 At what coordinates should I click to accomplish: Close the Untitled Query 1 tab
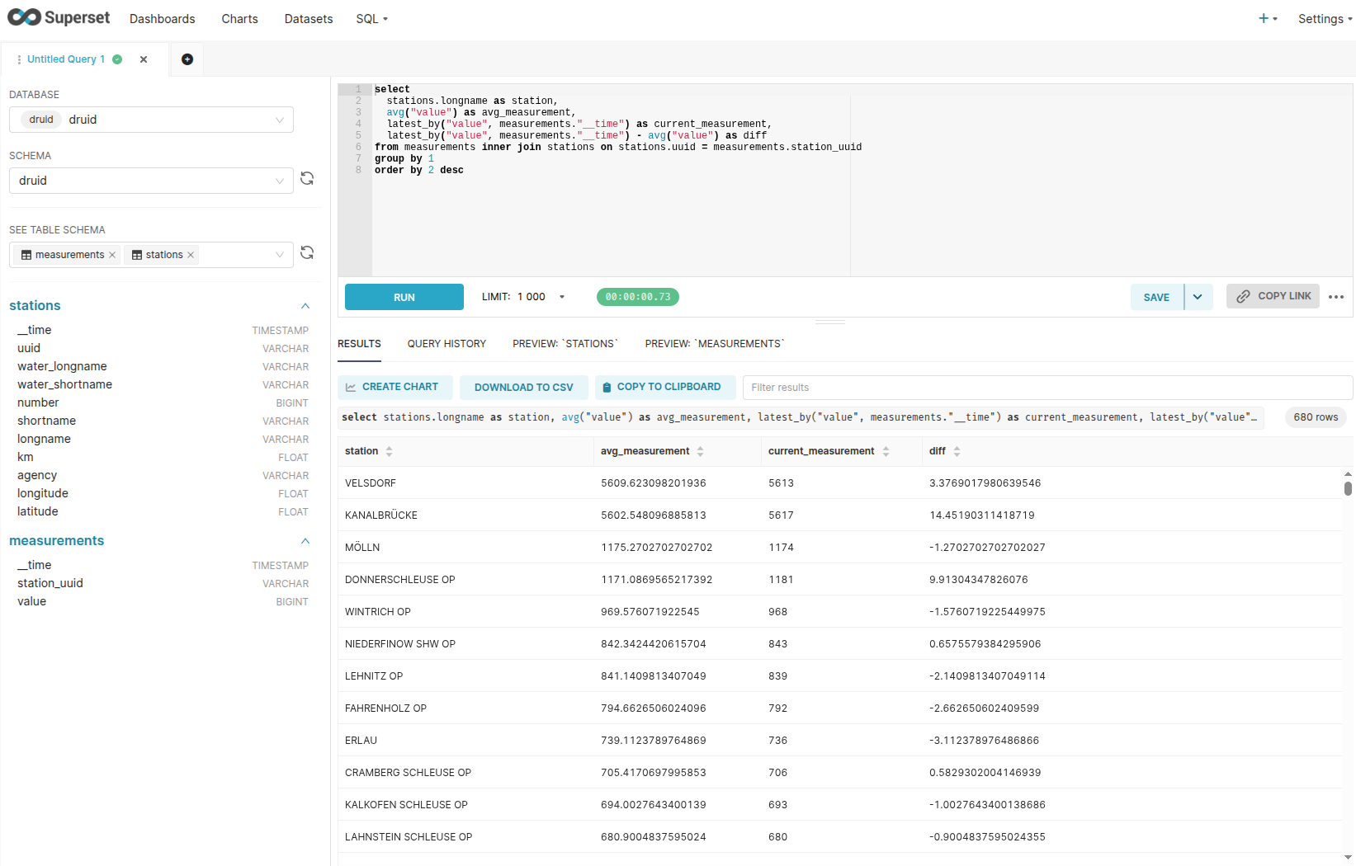tap(144, 59)
